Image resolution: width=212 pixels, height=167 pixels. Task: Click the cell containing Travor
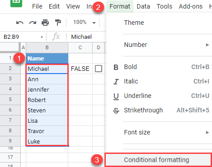tap(47, 131)
